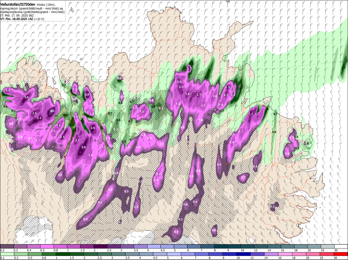Viewport: 348px width, 260px height.
Task: Click the Veðurstofan/IS750dev title text
Action: [x=18, y=5]
